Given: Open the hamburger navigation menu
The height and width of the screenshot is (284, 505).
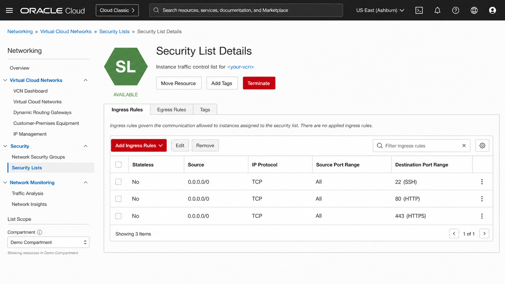Looking at the screenshot, I should [x=9, y=10].
